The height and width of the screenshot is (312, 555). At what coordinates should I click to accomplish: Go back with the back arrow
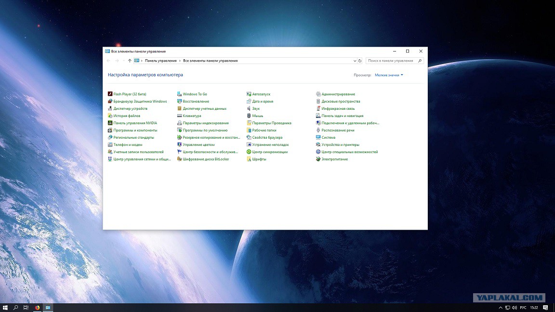pyautogui.click(x=109, y=61)
